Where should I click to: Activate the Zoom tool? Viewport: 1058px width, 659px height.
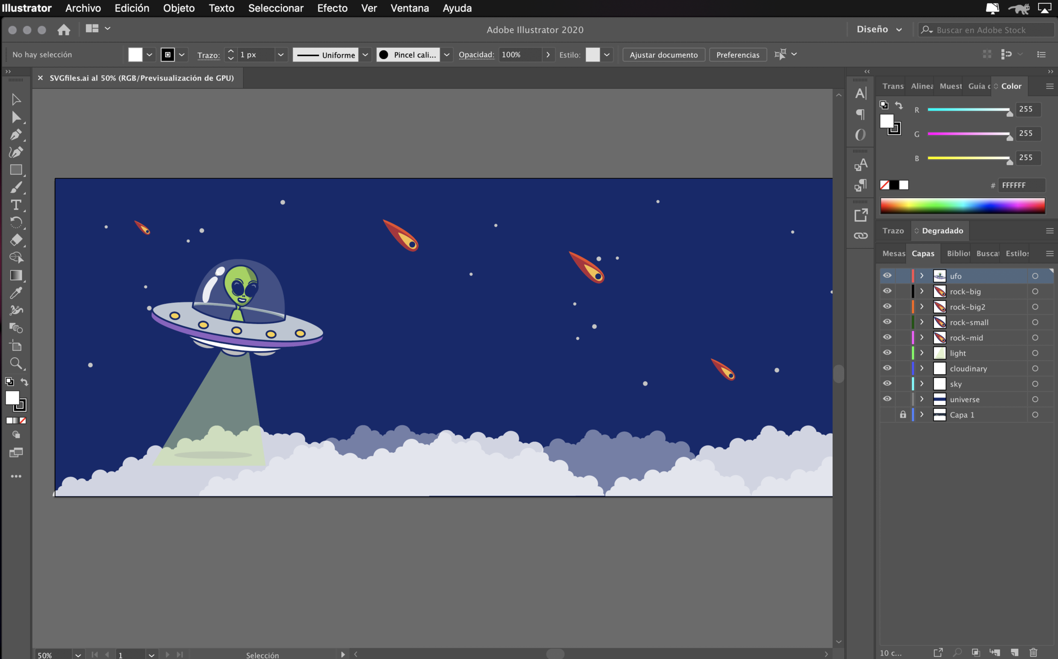(x=16, y=363)
